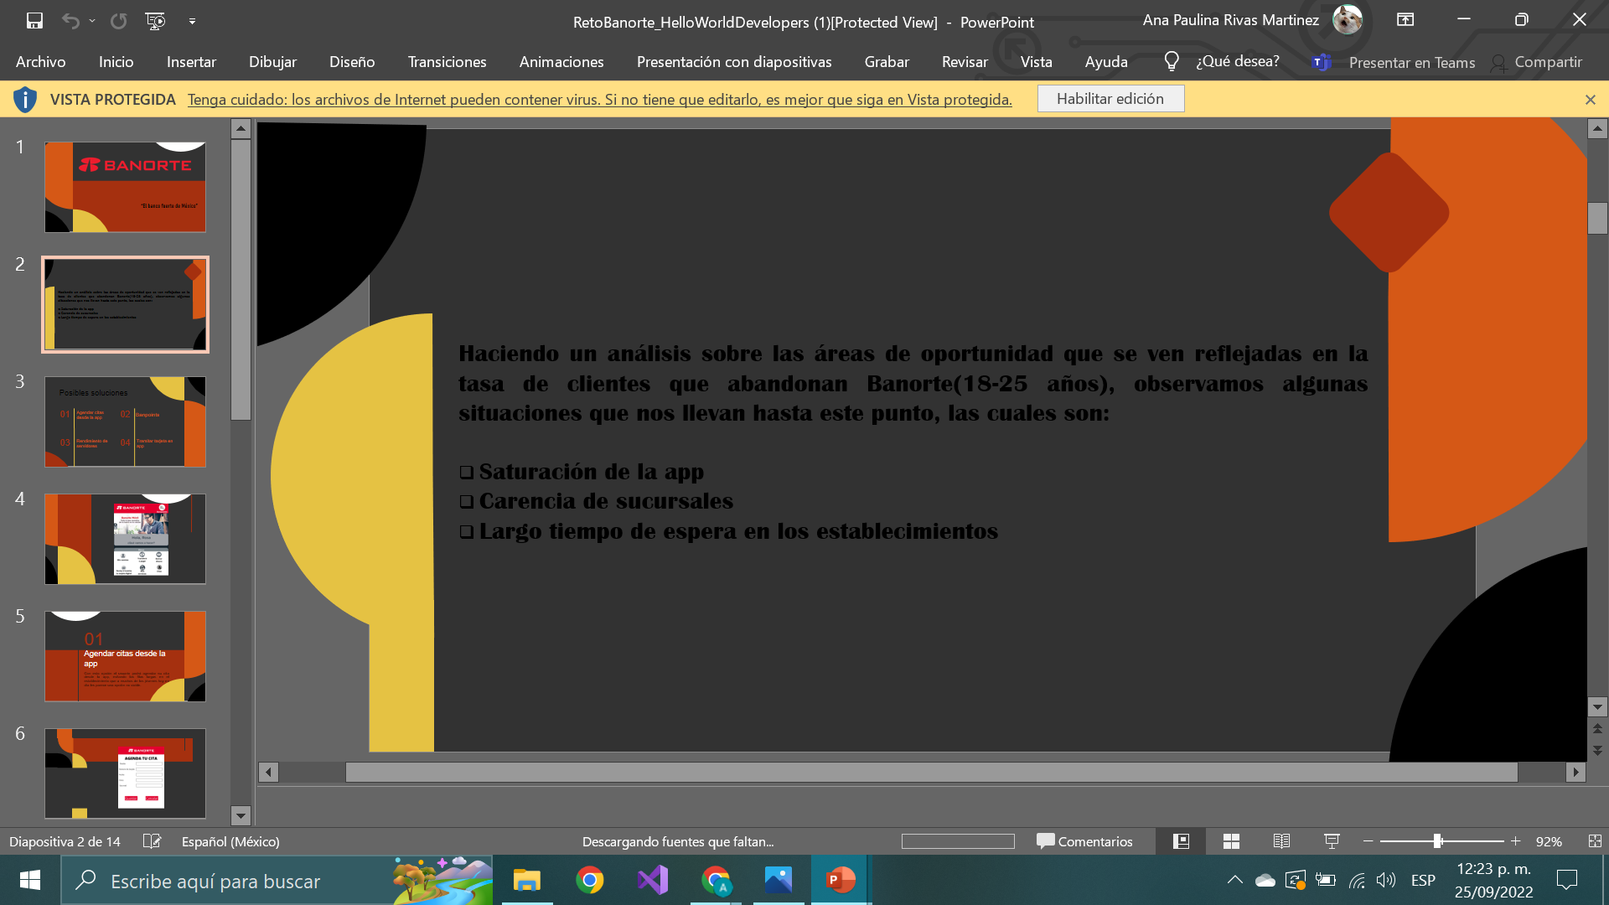The height and width of the screenshot is (905, 1609).
Task: Open the Diseño ribbon tab
Action: coord(352,62)
